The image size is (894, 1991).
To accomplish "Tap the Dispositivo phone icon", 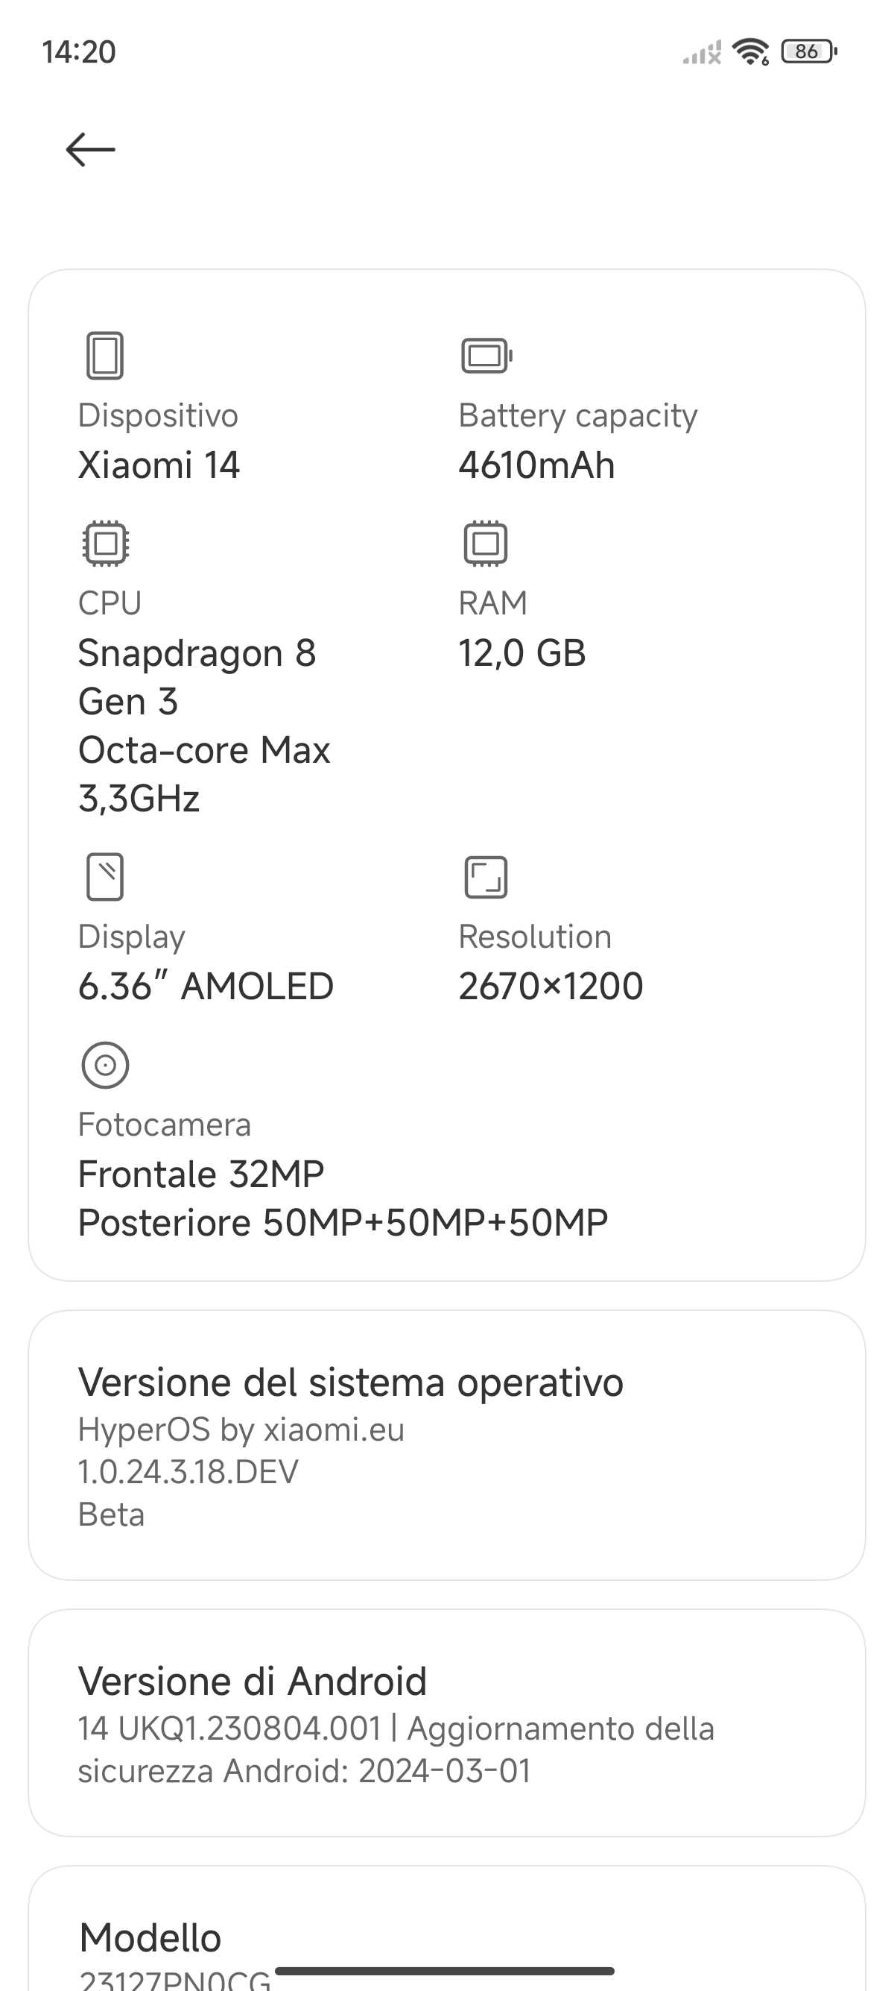I will (x=105, y=356).
